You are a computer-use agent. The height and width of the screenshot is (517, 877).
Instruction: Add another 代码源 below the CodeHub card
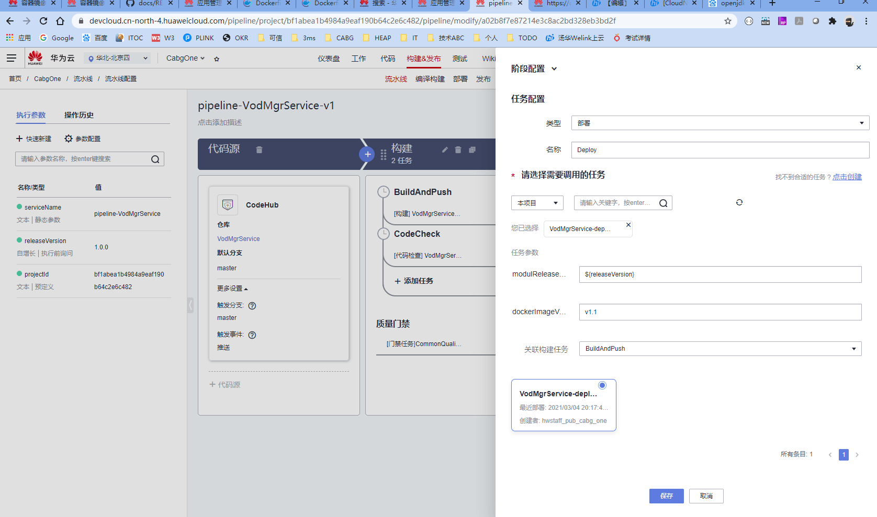click(225, 385)
